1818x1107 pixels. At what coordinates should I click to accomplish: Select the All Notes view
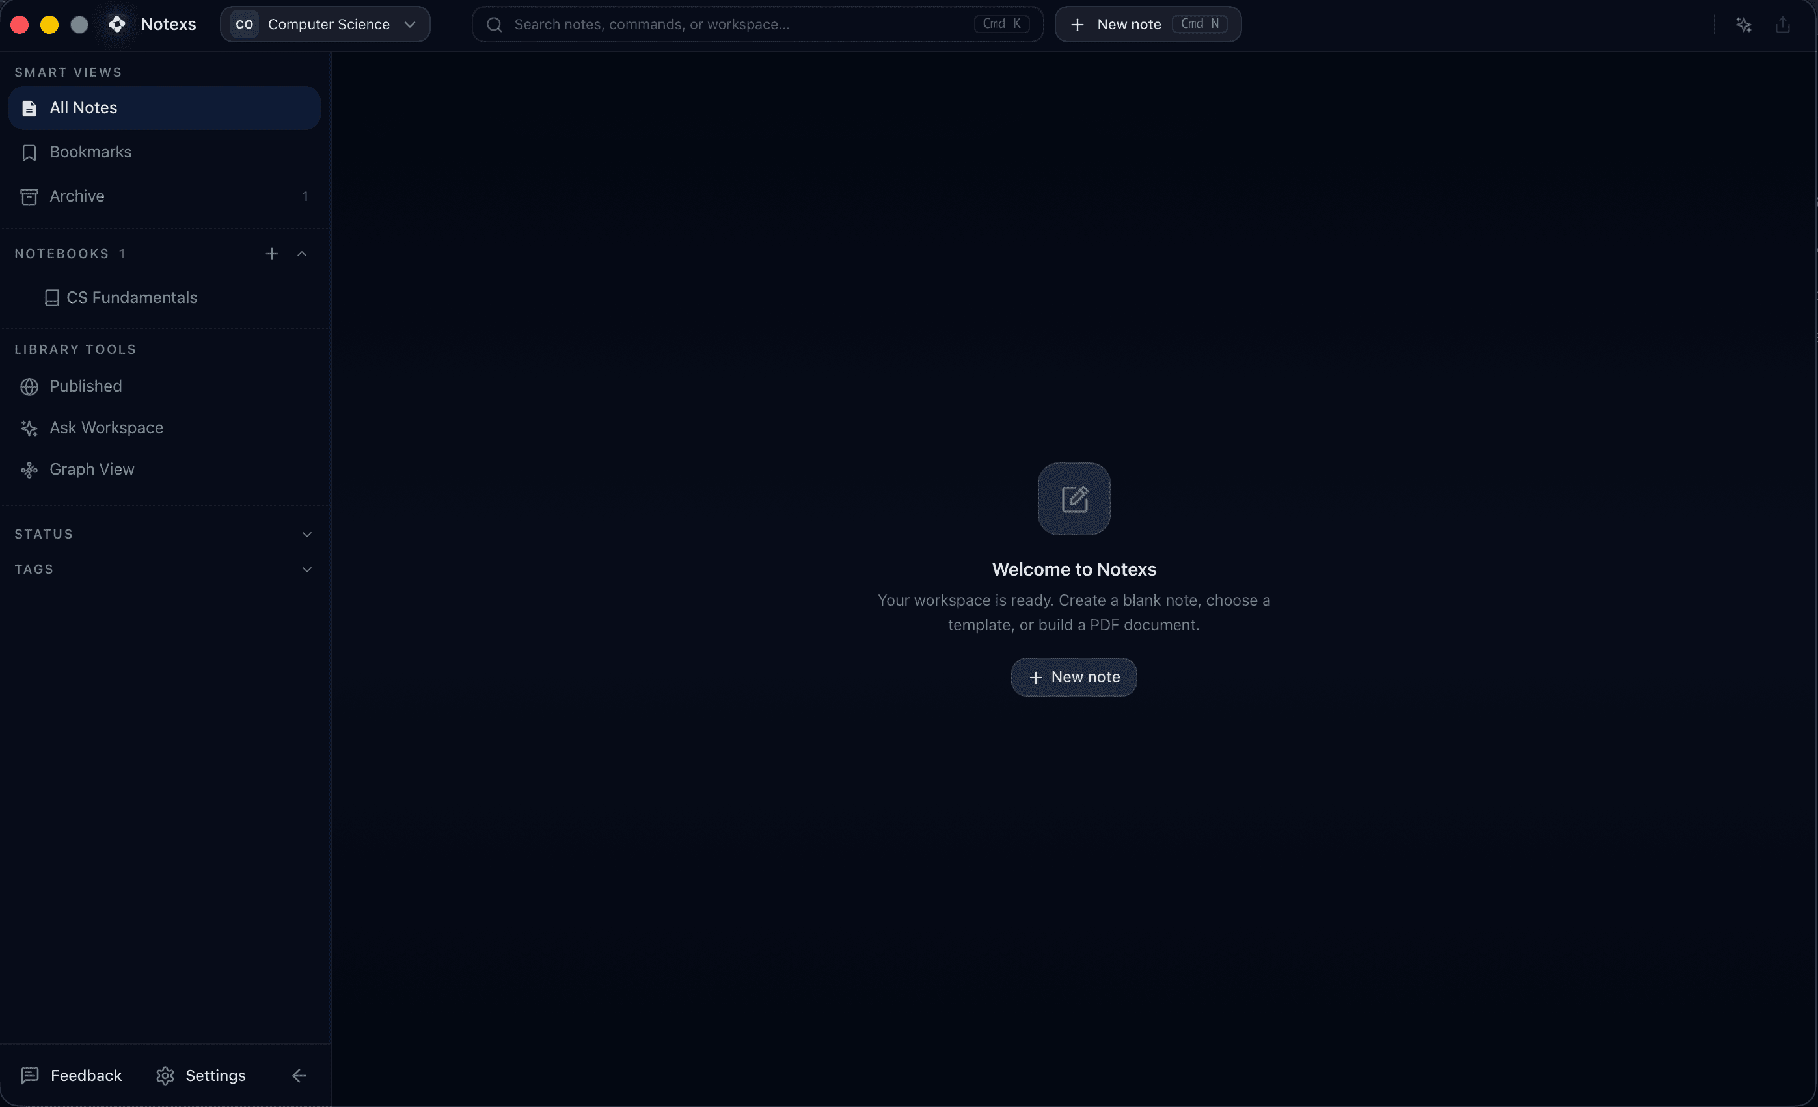click(165, 108)
